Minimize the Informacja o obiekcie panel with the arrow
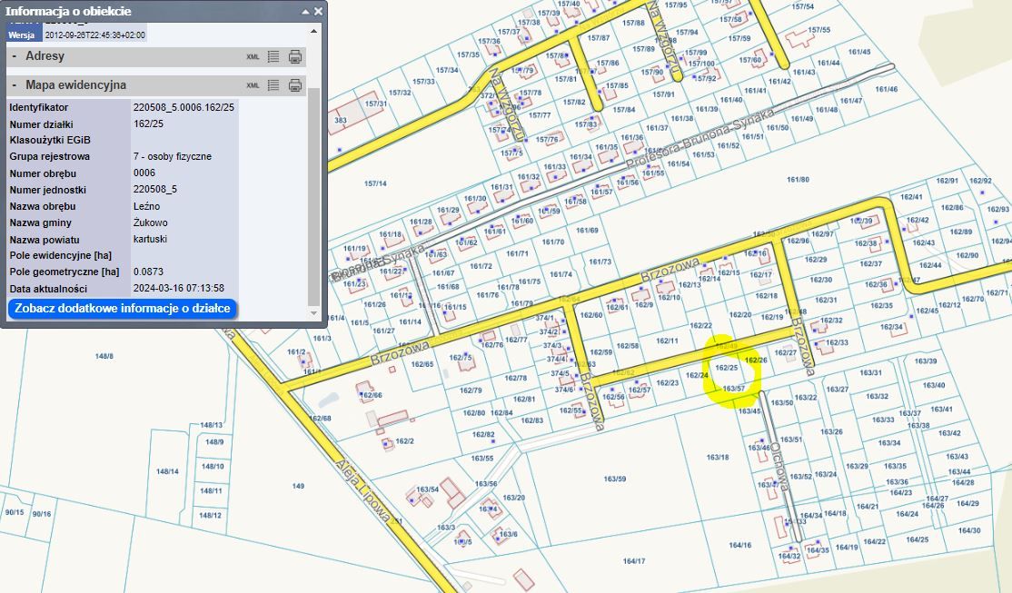1012x593 pixels. click(x=305, y=12)
